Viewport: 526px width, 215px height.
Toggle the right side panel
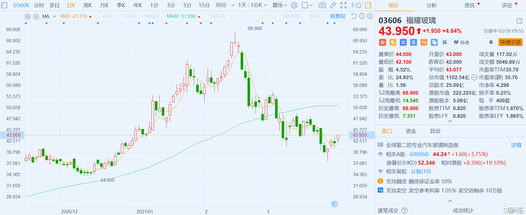point(368,5)
